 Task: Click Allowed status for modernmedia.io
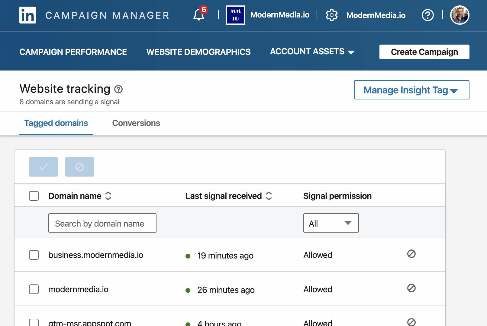[x=318, y=289]
